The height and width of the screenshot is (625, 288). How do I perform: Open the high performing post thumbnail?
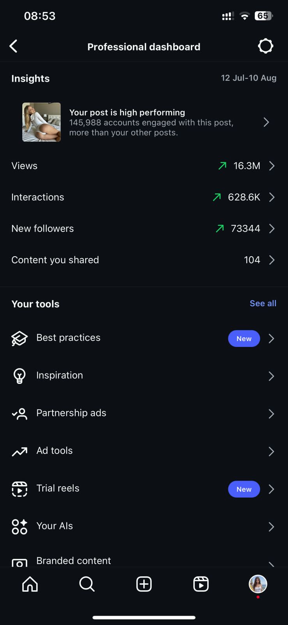(x=42, y=122)
